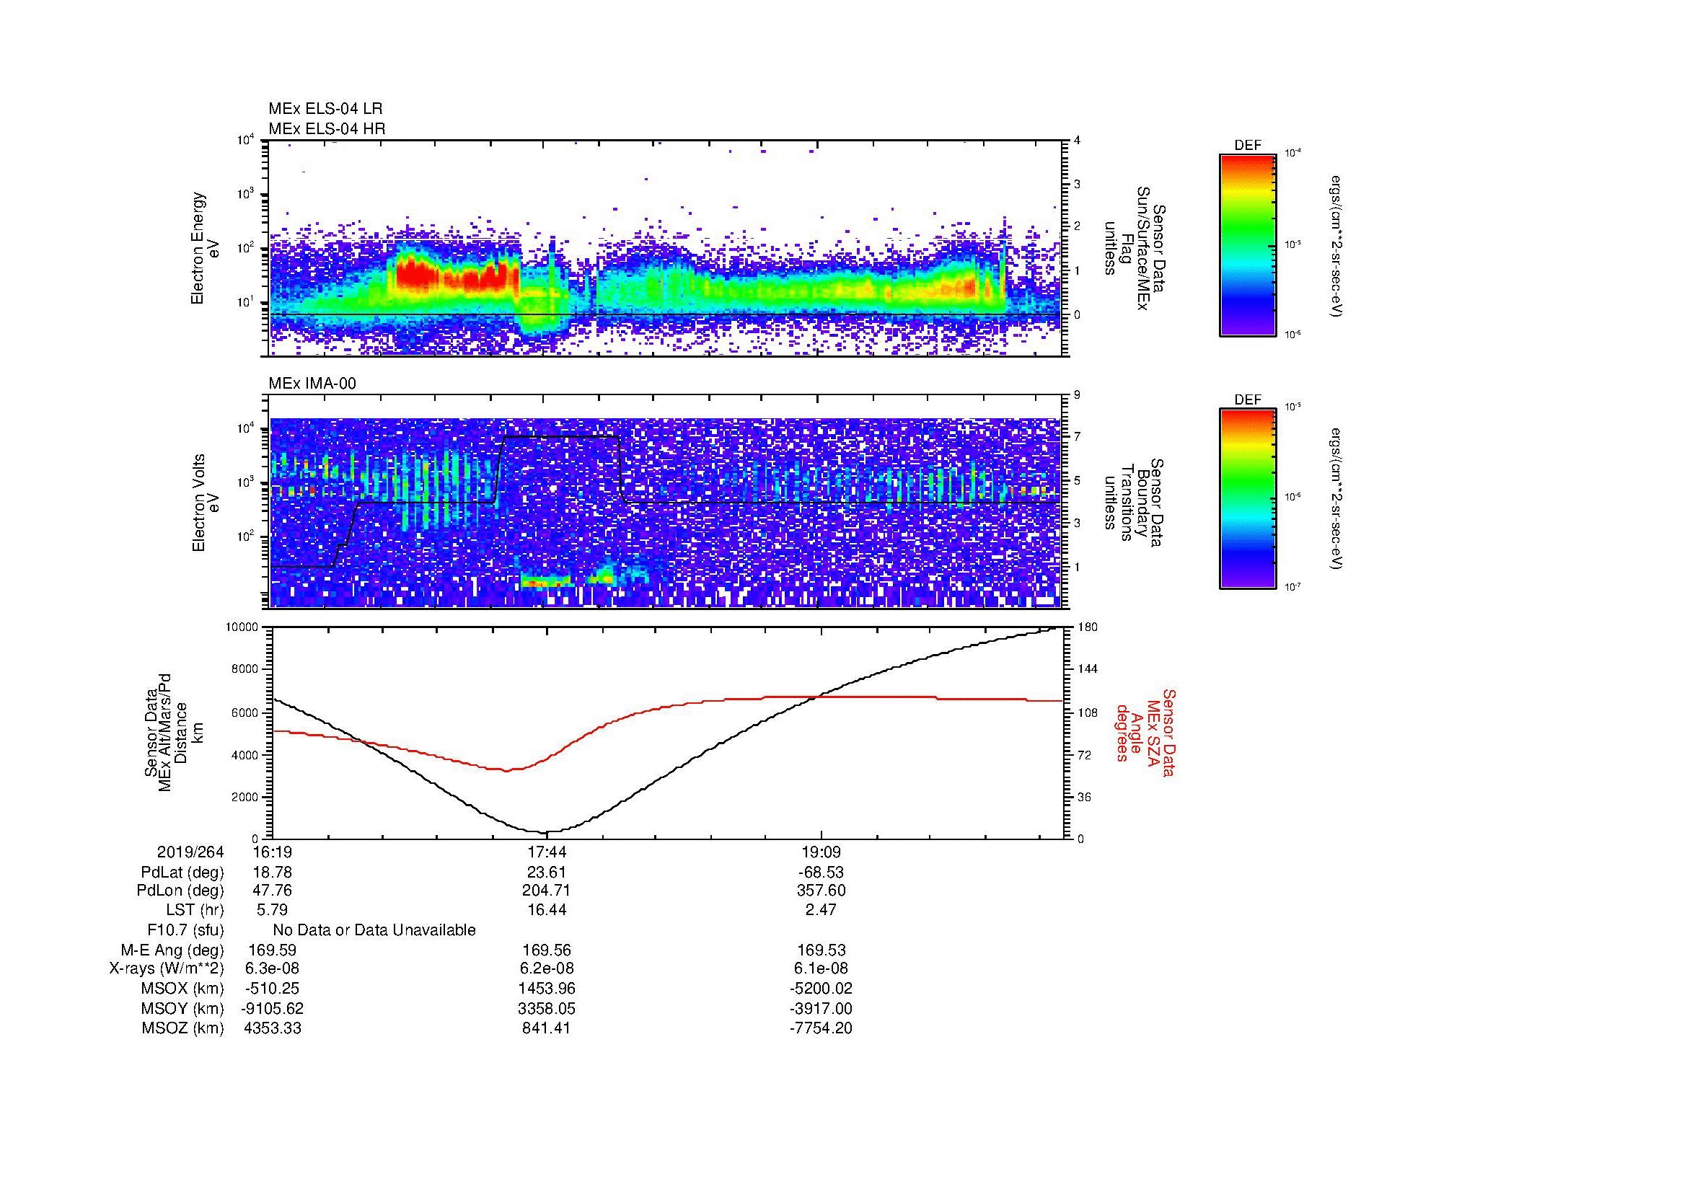Click 'No Data or Data Unavailable' text
Image resolution: width=1687 pixels, height=1192 pixels.
click(x=374, y=930)
